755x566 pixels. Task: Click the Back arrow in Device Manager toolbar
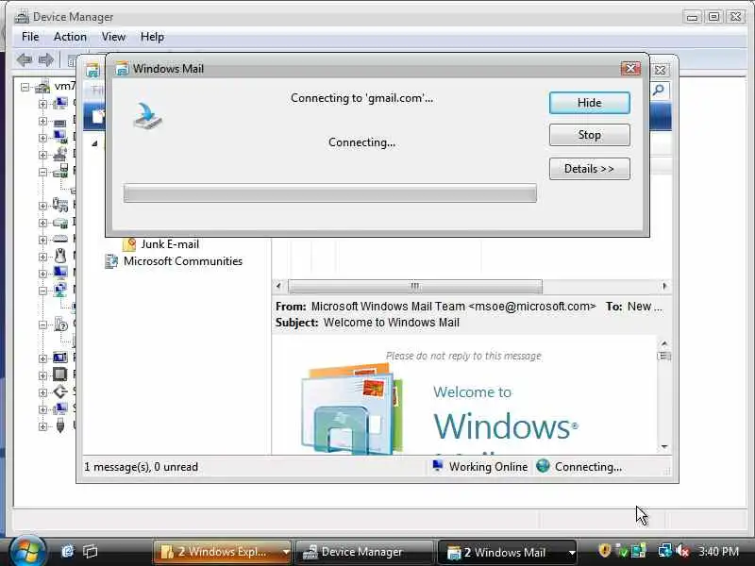coord(25,60)
